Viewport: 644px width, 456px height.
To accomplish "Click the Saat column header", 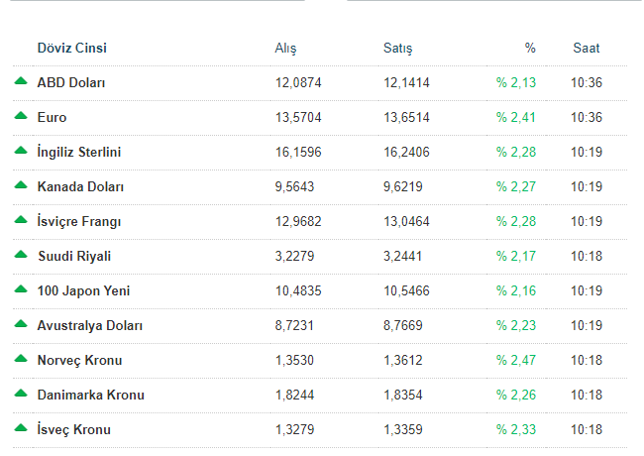I will (587, 48).
